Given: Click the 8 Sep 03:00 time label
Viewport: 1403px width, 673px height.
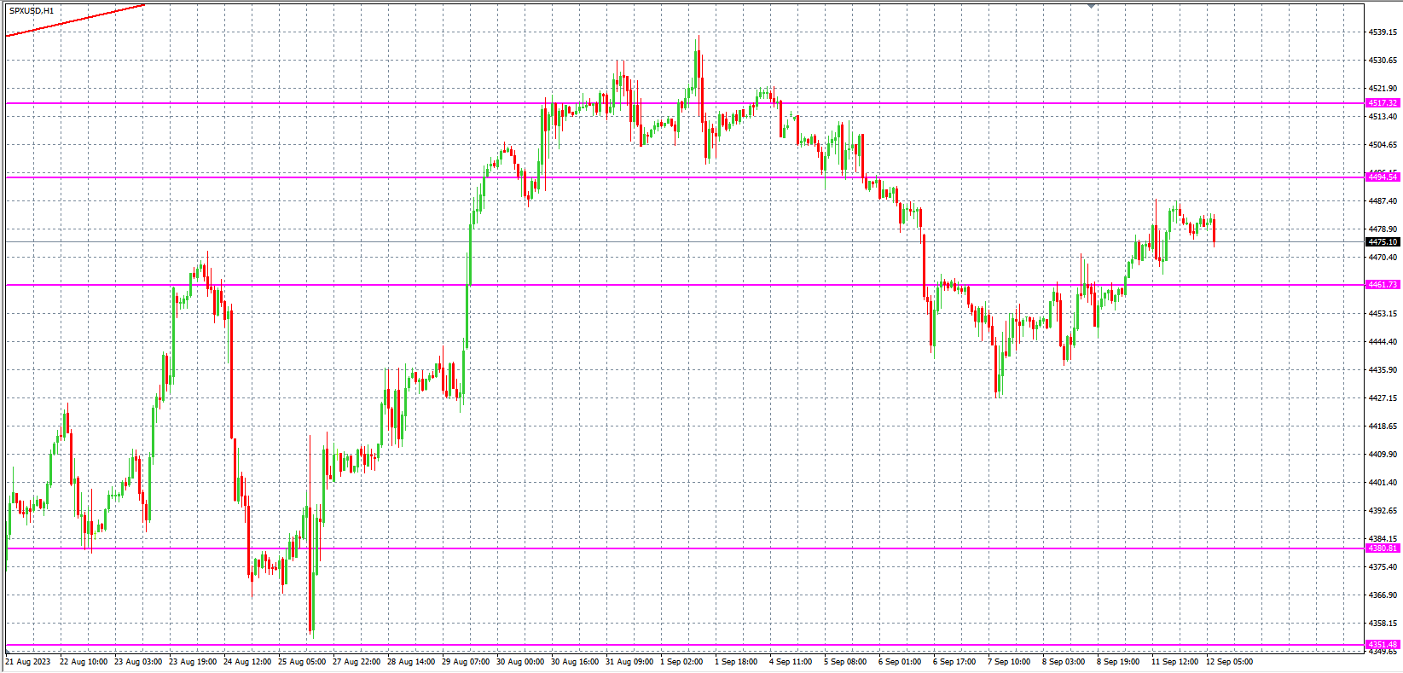Looking at the screenshot, I should 1064,661.
